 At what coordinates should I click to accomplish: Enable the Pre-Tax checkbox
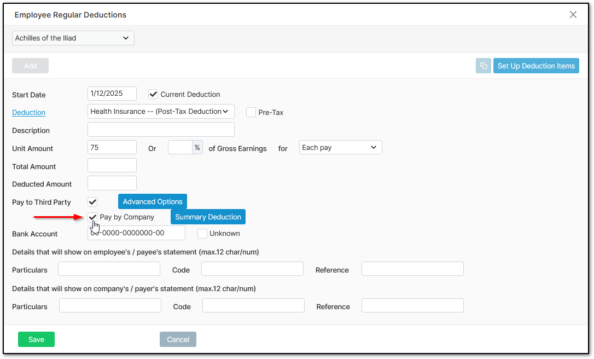coord(251,112)
